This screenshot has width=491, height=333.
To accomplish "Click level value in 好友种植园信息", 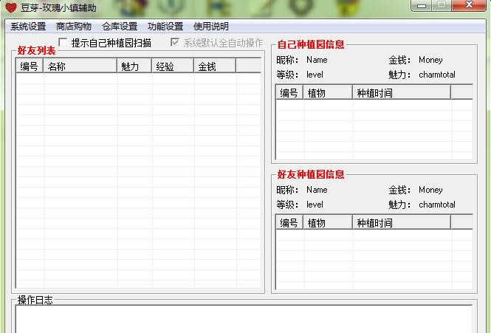I will point(315,205).
